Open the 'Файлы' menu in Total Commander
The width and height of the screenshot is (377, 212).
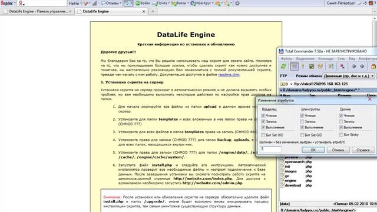(x=287, y=59)
